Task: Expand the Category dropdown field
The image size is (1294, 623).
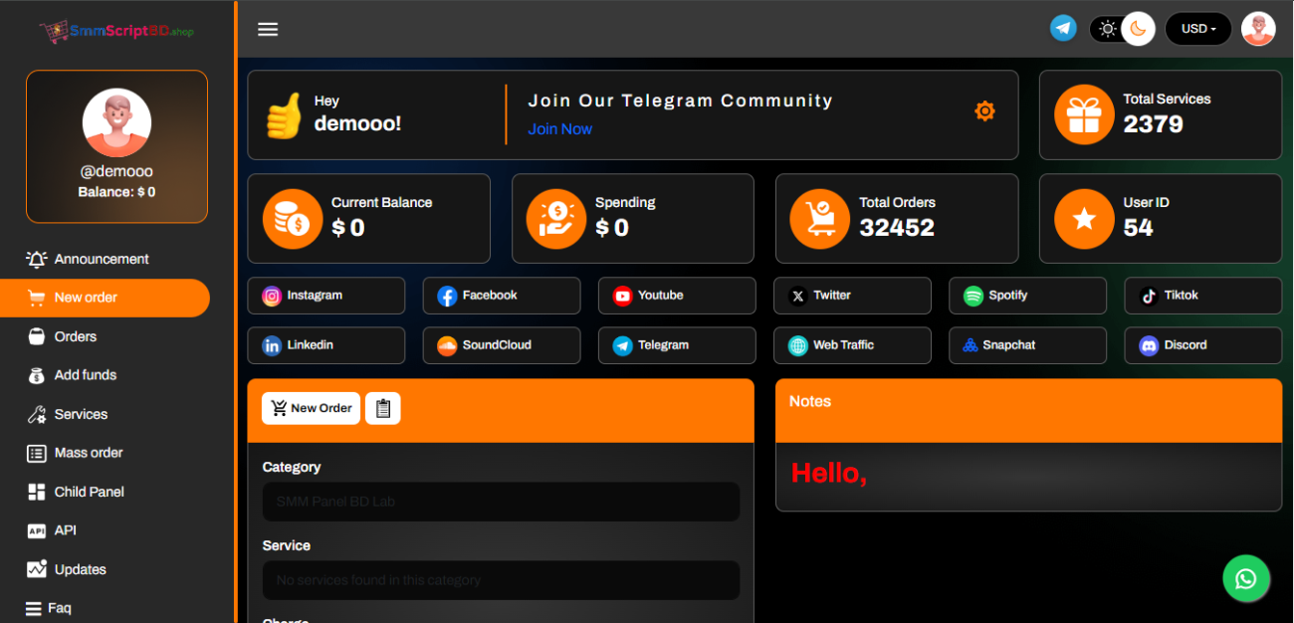Action: click(501, 502)
